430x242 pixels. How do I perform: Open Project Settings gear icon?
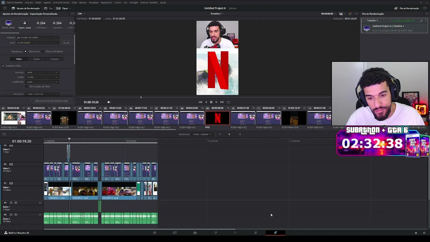[424, 233]
